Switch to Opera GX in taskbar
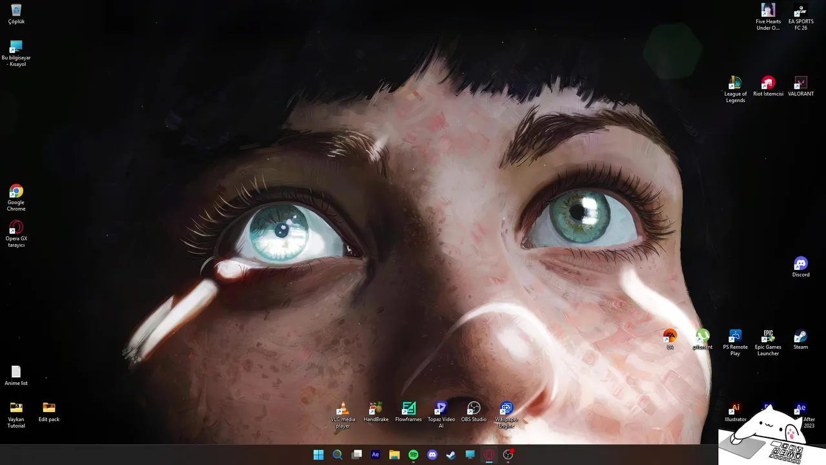Viewport: 826px width, 465px height. pos(489,455)
